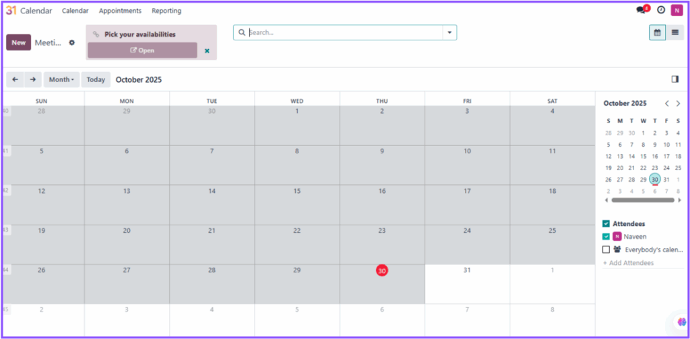Switch to list view icon
Screen dimensions: 690x339
[x=675, y=32]
